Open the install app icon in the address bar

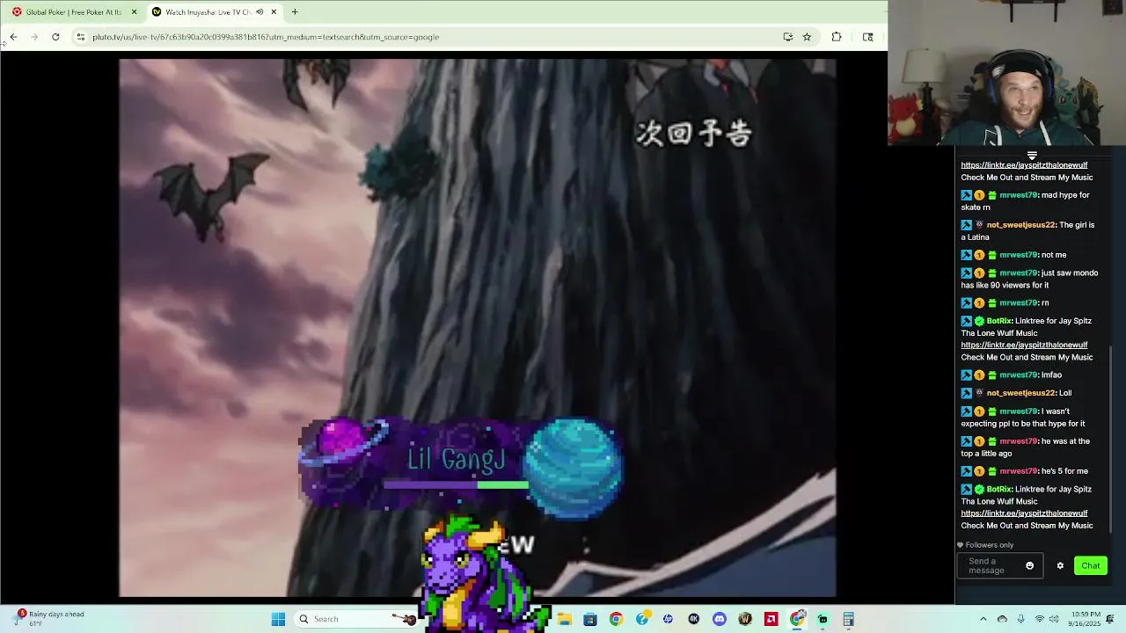[x=787, y=37]
